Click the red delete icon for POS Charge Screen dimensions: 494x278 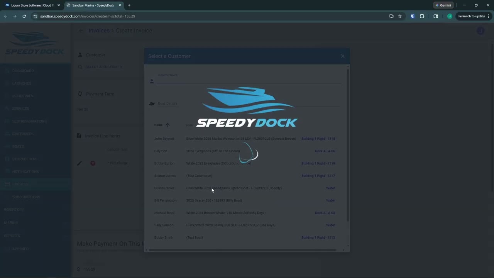tap(93, 163)
